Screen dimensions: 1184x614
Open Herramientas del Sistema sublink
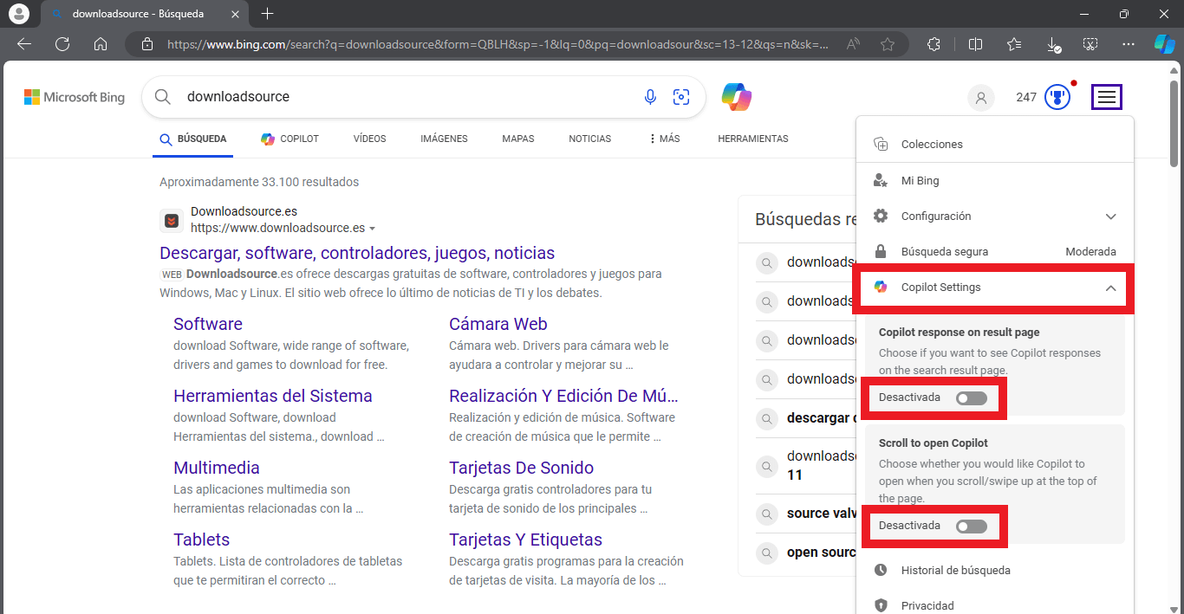pos(273,396)
